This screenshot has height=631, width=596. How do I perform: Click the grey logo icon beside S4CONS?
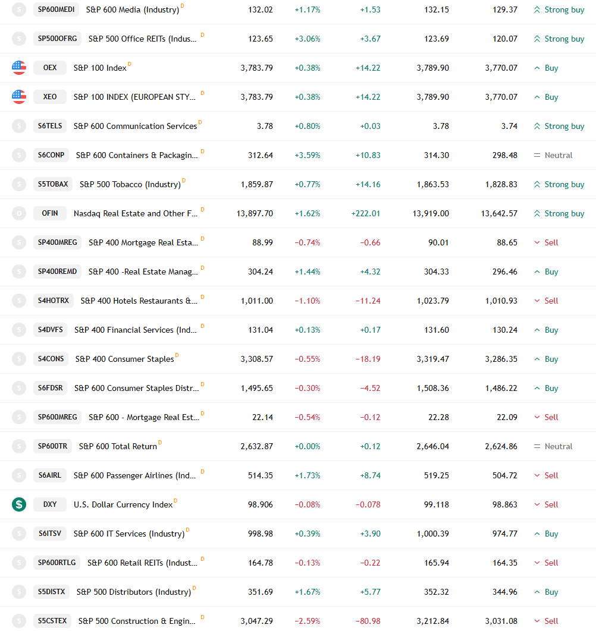pyautogui.click(x=19, y=358)
